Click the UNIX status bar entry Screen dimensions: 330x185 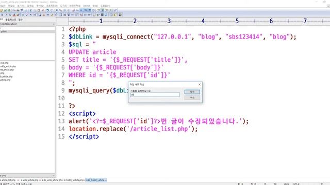point(286,184)
